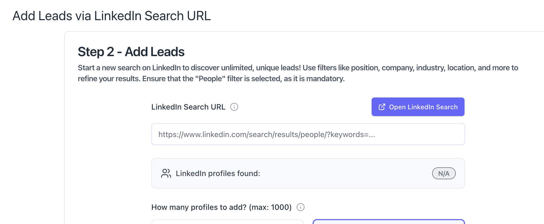Focus the LinkedIn search URL input field

[x=308, y=134]
